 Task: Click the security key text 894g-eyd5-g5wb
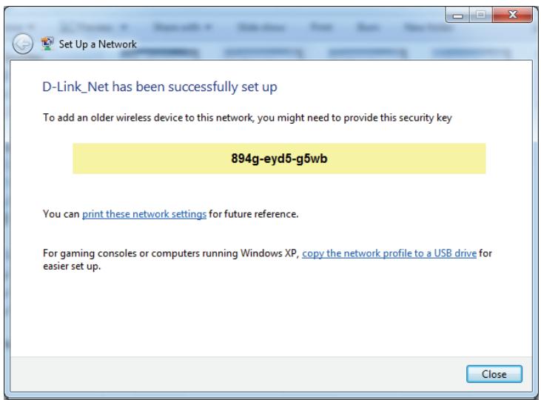[x=279, y=159]
